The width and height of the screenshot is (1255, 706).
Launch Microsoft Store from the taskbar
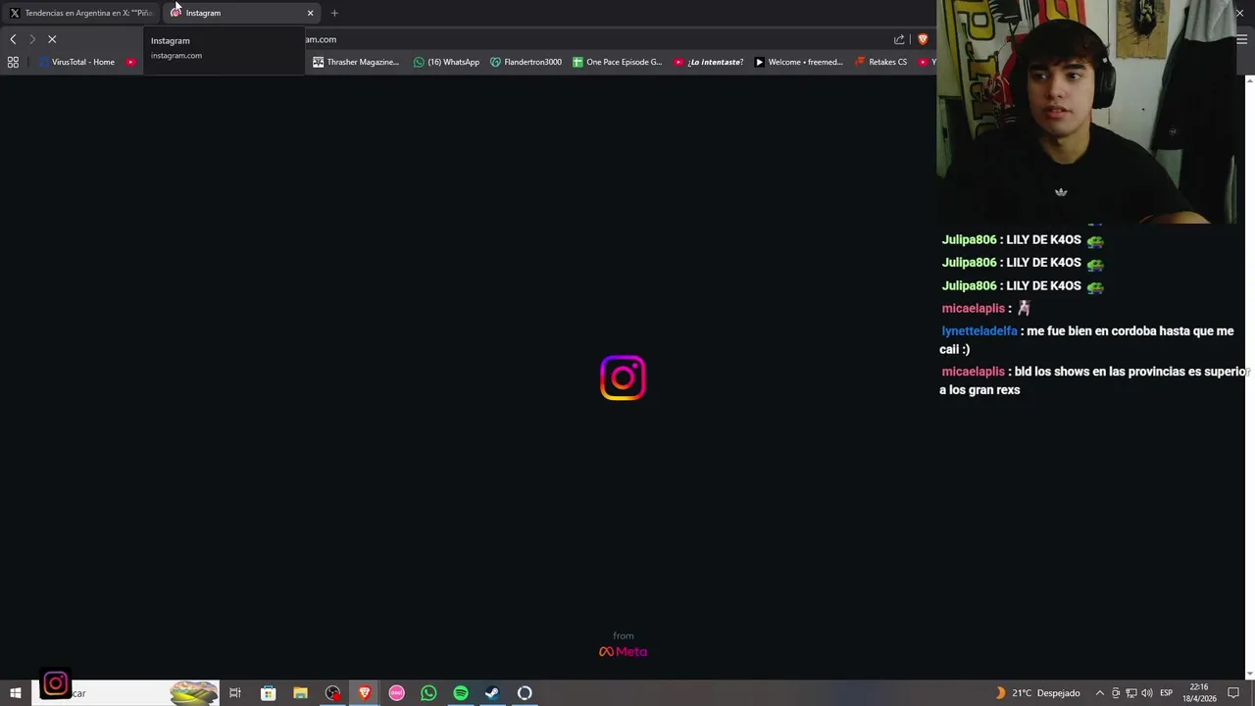tap(268, 693)
